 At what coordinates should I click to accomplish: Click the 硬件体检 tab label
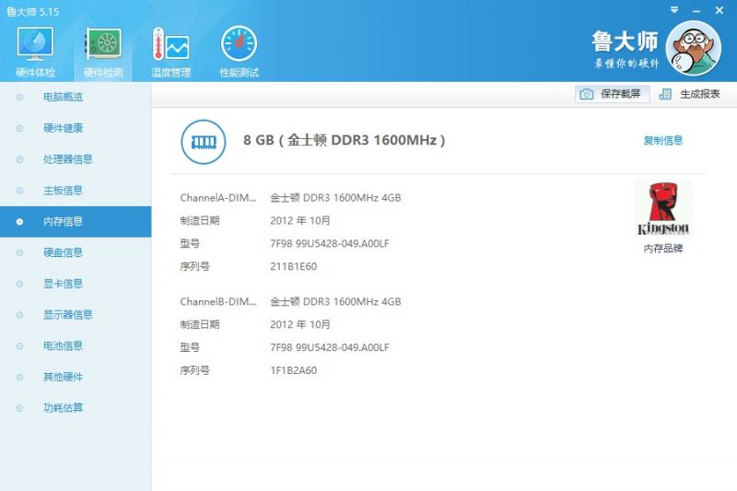pyautogui.click(x=35, y=73)
